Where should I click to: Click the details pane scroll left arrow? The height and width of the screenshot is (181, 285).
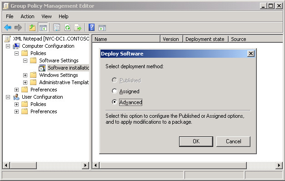pos(96,166)
